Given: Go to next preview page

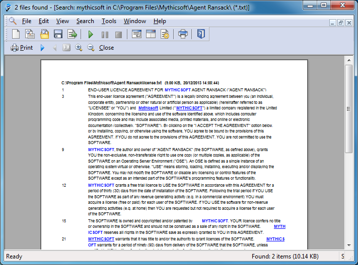Looking at the screenshot, I should click(43, 48).
